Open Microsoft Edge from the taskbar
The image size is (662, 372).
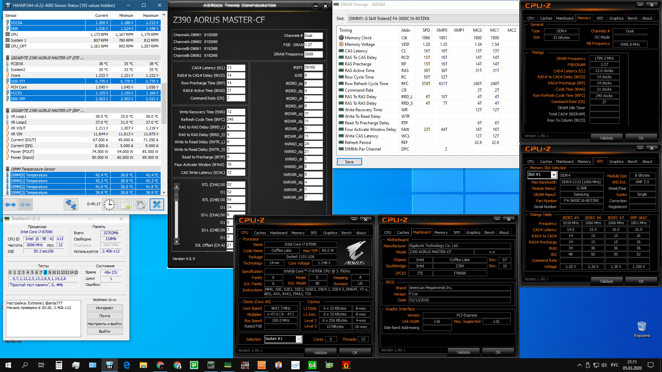[x=127, y=365]
